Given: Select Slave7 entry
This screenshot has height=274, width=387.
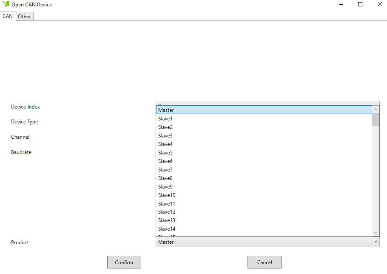Looking at the screenshot, I should pos(264,170).
